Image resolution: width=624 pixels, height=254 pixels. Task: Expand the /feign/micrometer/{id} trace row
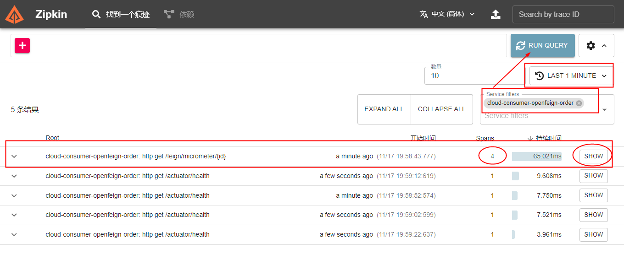point(14,156)
